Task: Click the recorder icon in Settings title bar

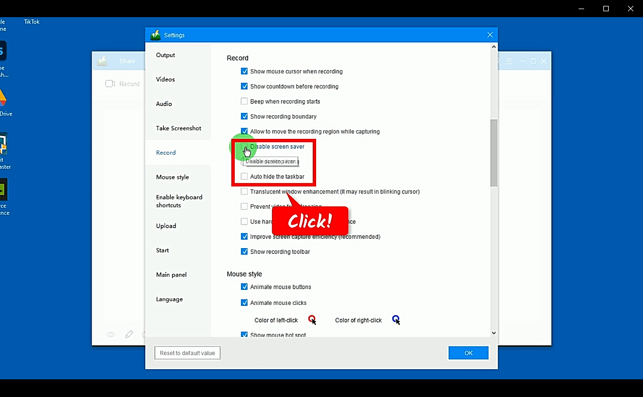Action: [x=155, y=34]
